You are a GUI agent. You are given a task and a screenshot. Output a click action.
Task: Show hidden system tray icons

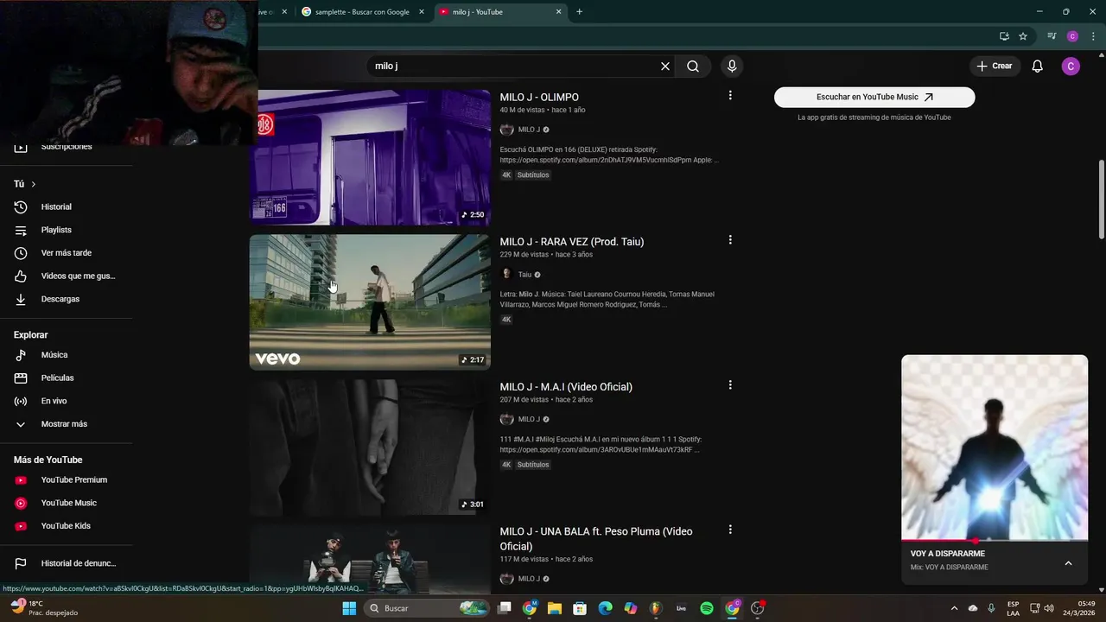coord(954,608)
